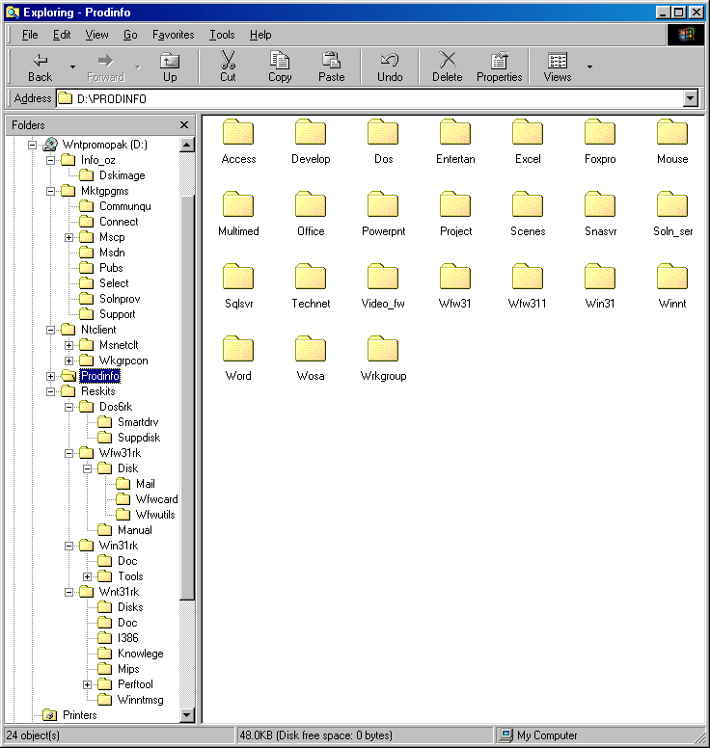Open the Views dropdown arrow
The height and width of the screenshot is (748, 710).
point(589,67)
